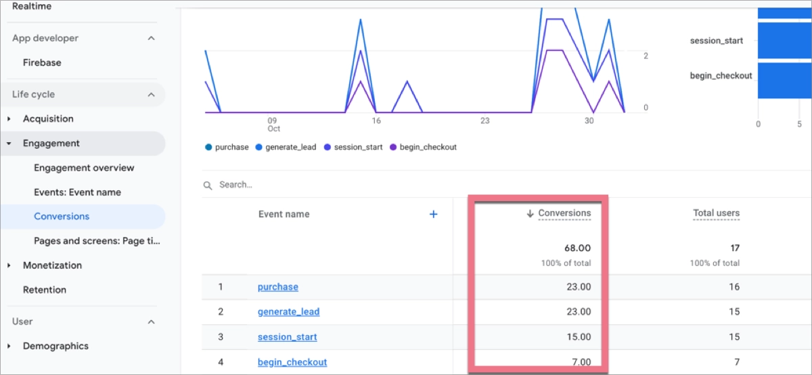The width and height of the screenshot is (812, 375).
Task: Select the Engagement menu item
Action: pyautogui.click(x=51, y=144)
